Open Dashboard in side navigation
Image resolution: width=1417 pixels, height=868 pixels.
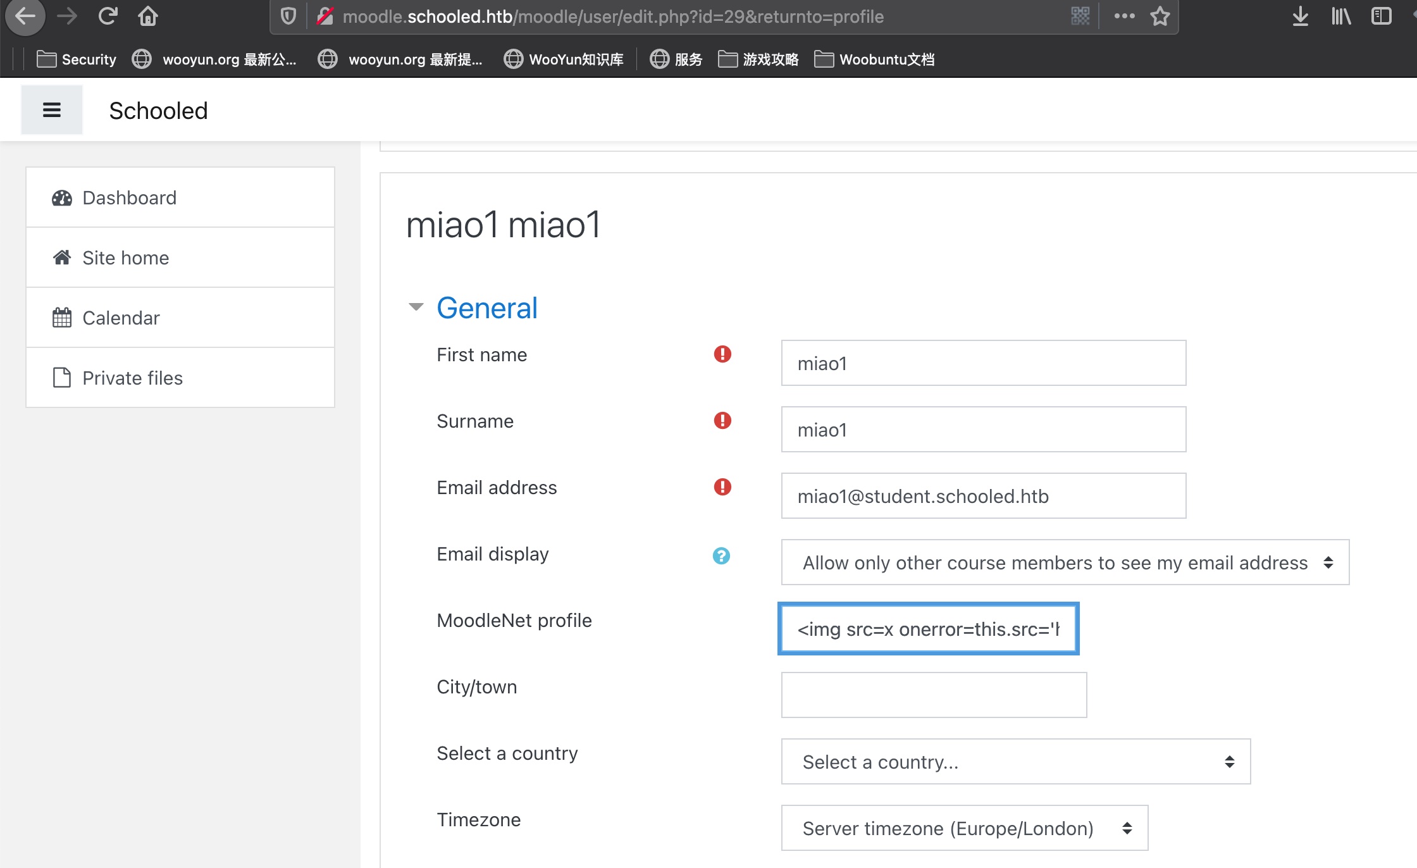[129, 198]
